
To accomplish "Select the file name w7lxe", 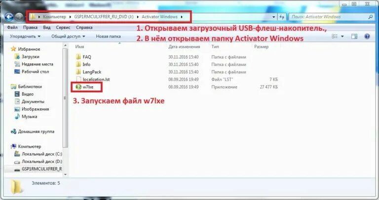I will coord(88,87).
